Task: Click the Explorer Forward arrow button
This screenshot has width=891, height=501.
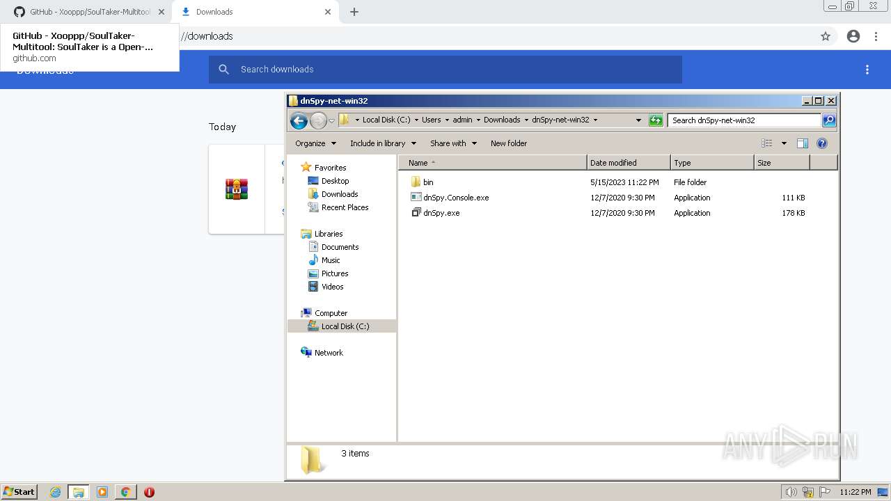Action: (x=318, y=120)
